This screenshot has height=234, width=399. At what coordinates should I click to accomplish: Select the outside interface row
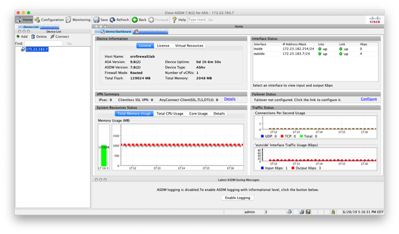click(x=316, y=54)
